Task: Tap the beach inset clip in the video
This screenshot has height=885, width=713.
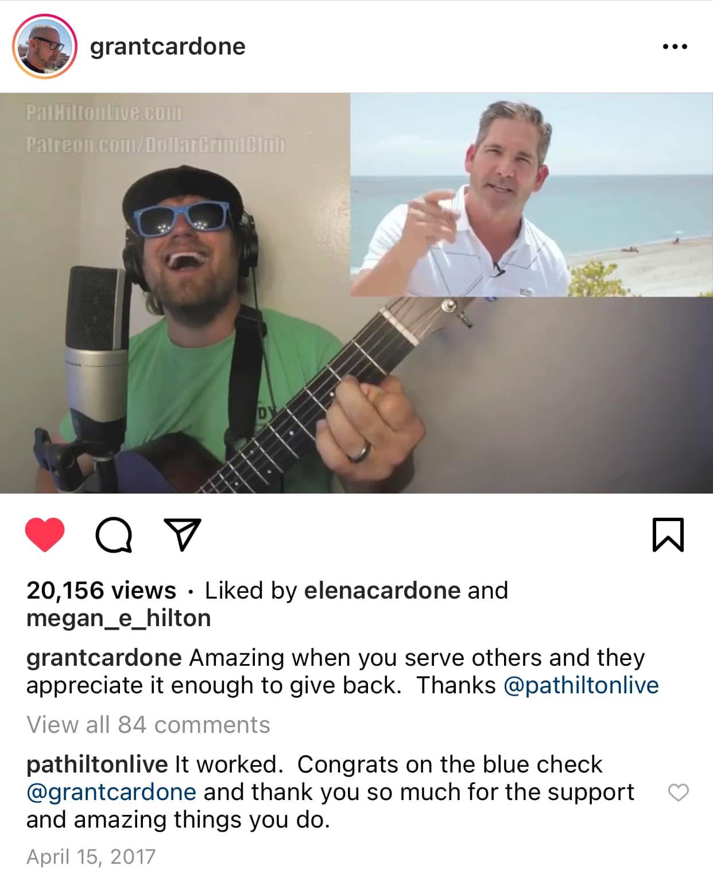Action: (x=532, y=195)
